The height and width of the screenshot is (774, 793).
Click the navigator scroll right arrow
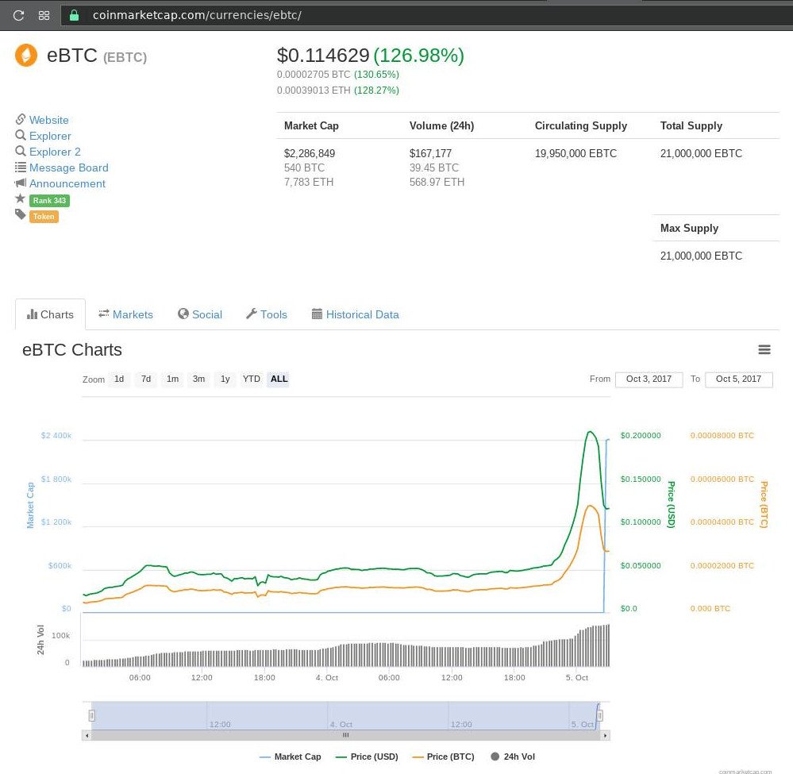click(605, 736)
